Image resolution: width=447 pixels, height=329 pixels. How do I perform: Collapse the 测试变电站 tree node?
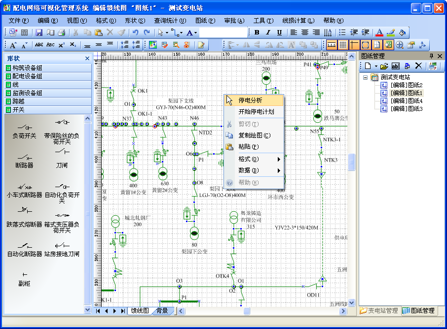click(x=365, y=77)
